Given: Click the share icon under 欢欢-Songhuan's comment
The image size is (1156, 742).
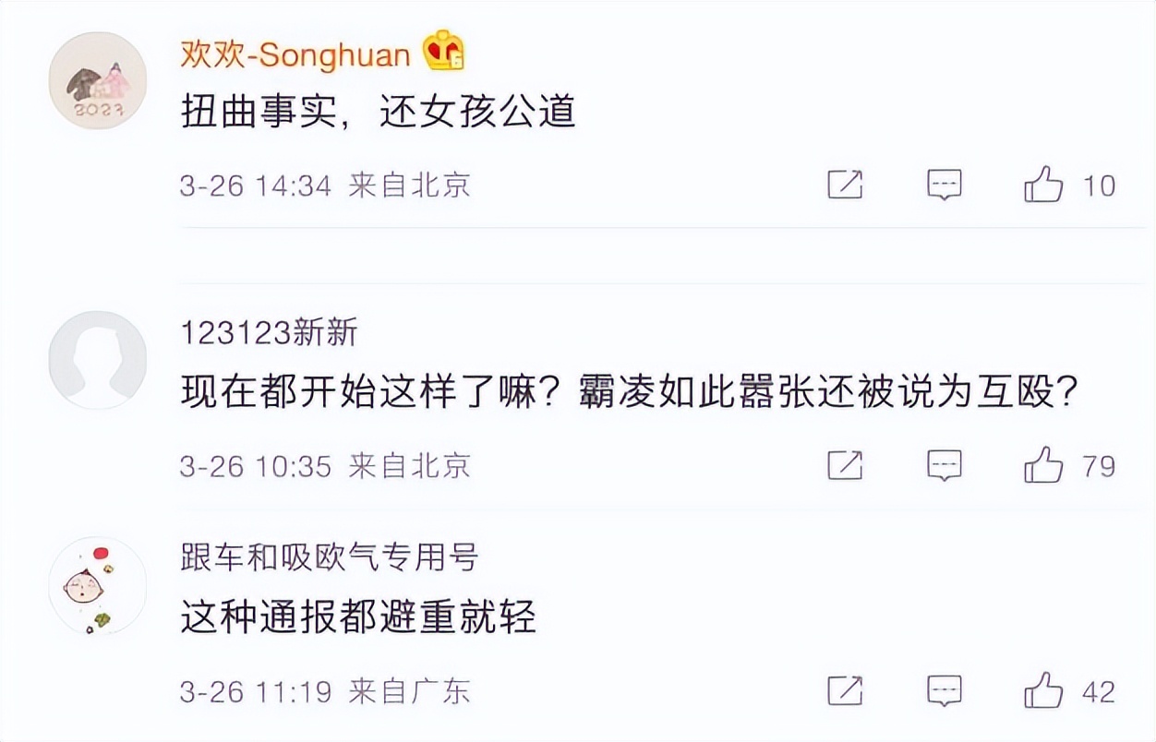Looking at the screenshot, I should tap(845, 185).
